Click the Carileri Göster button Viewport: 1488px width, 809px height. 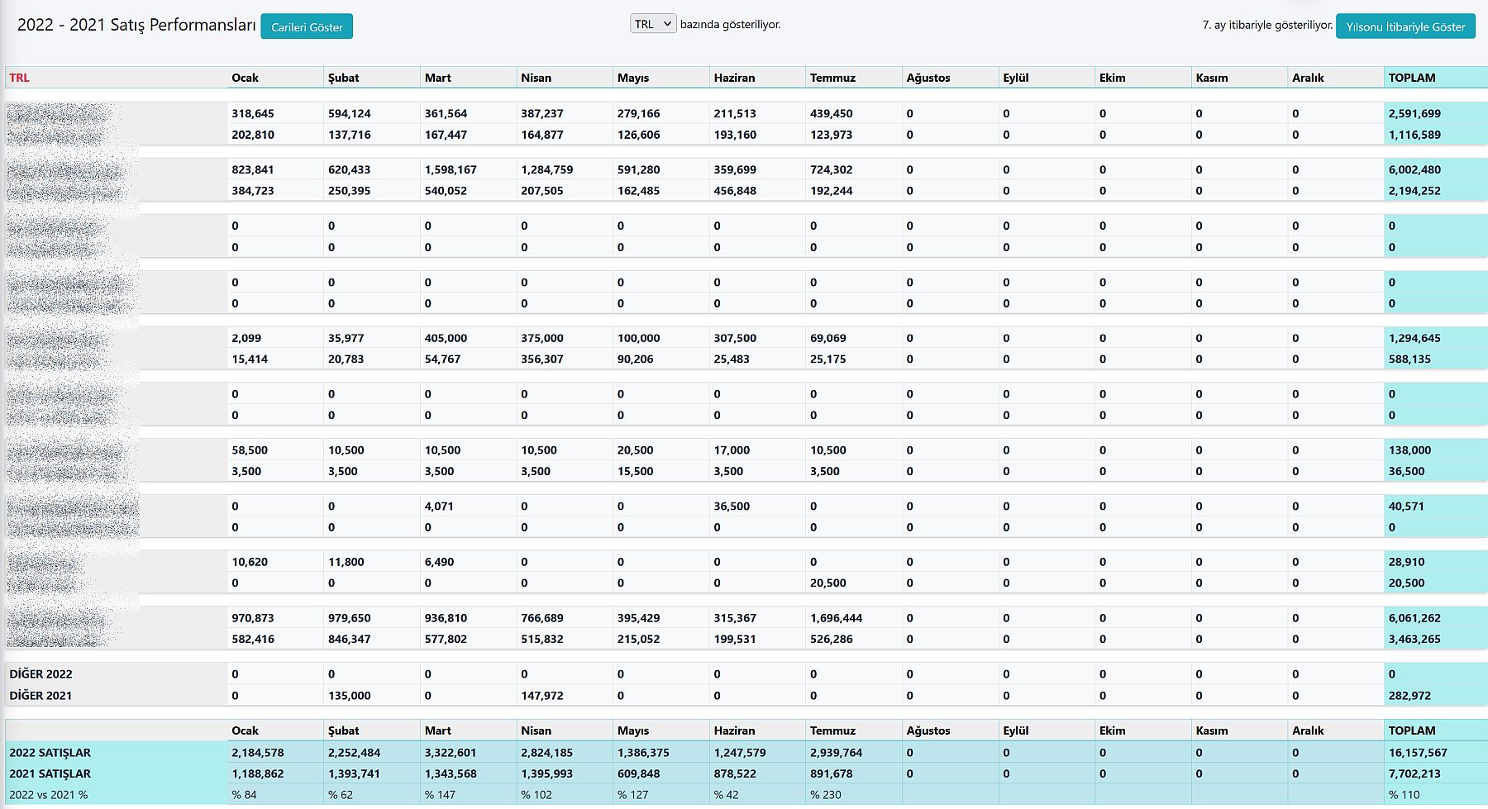pos(307,26)
